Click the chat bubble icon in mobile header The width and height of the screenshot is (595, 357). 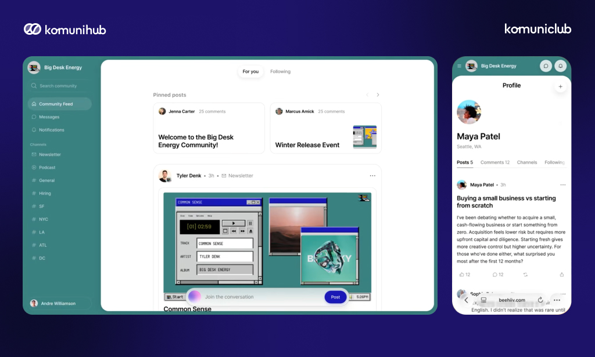point(546,66)
